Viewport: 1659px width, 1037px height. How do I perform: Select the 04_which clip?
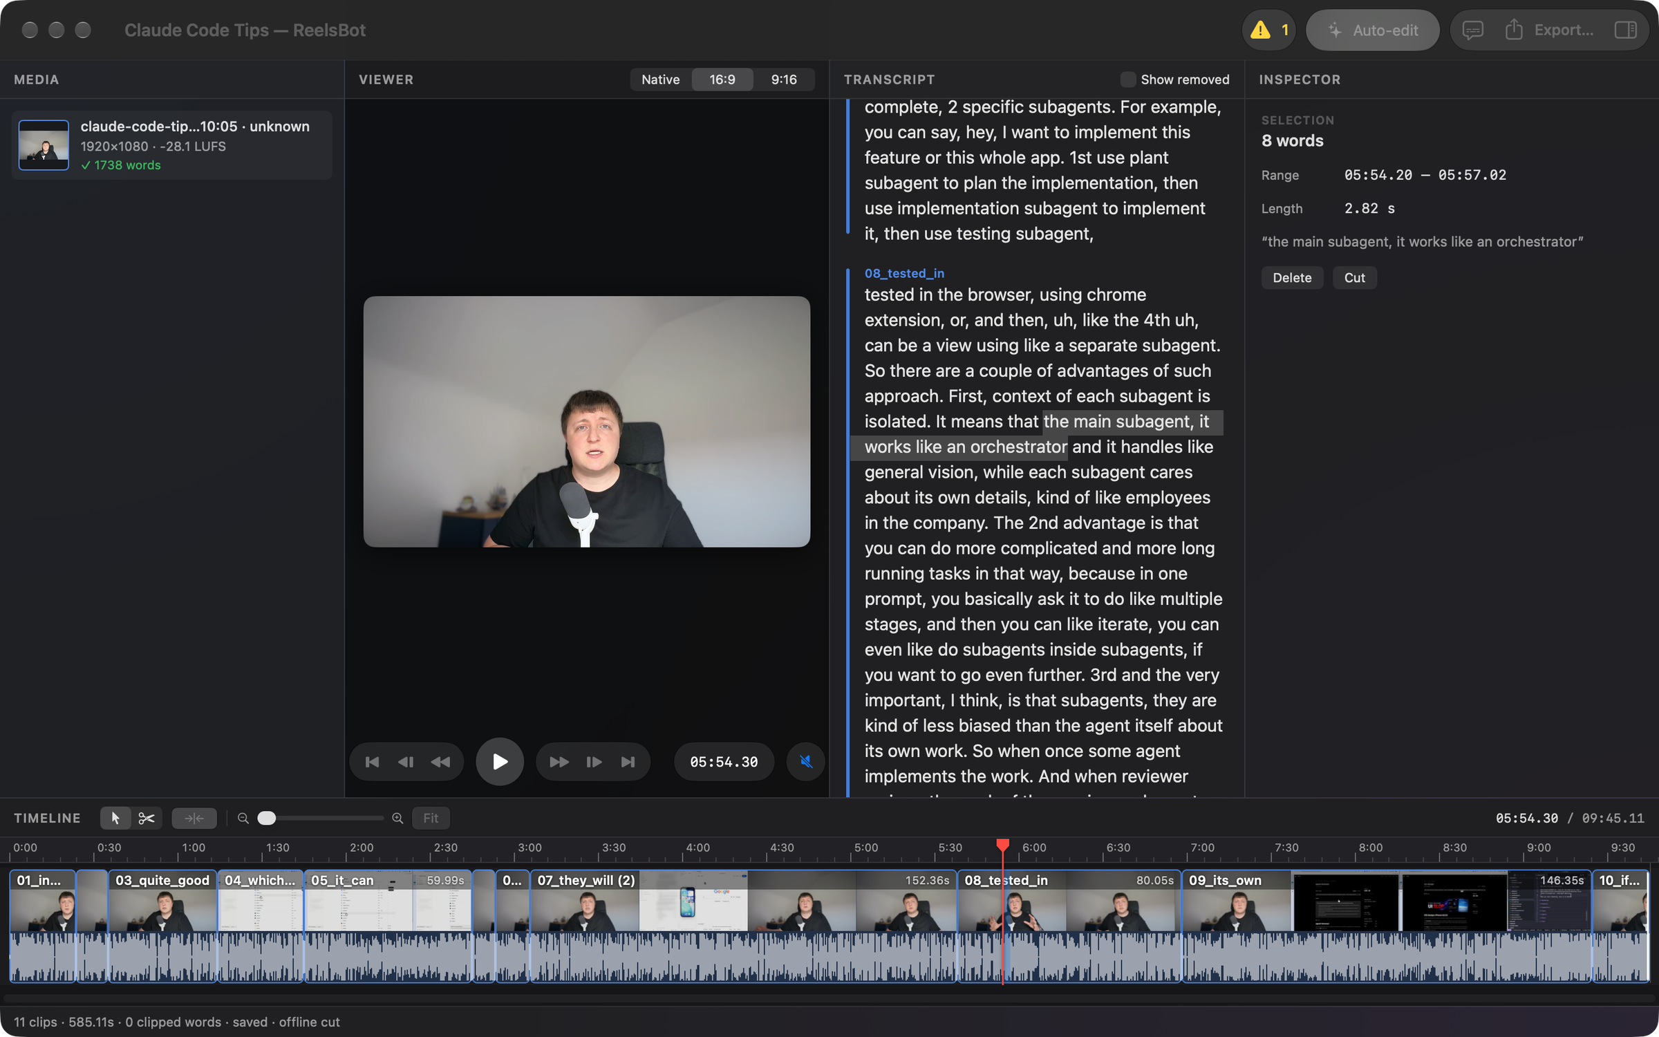[261, 926]
